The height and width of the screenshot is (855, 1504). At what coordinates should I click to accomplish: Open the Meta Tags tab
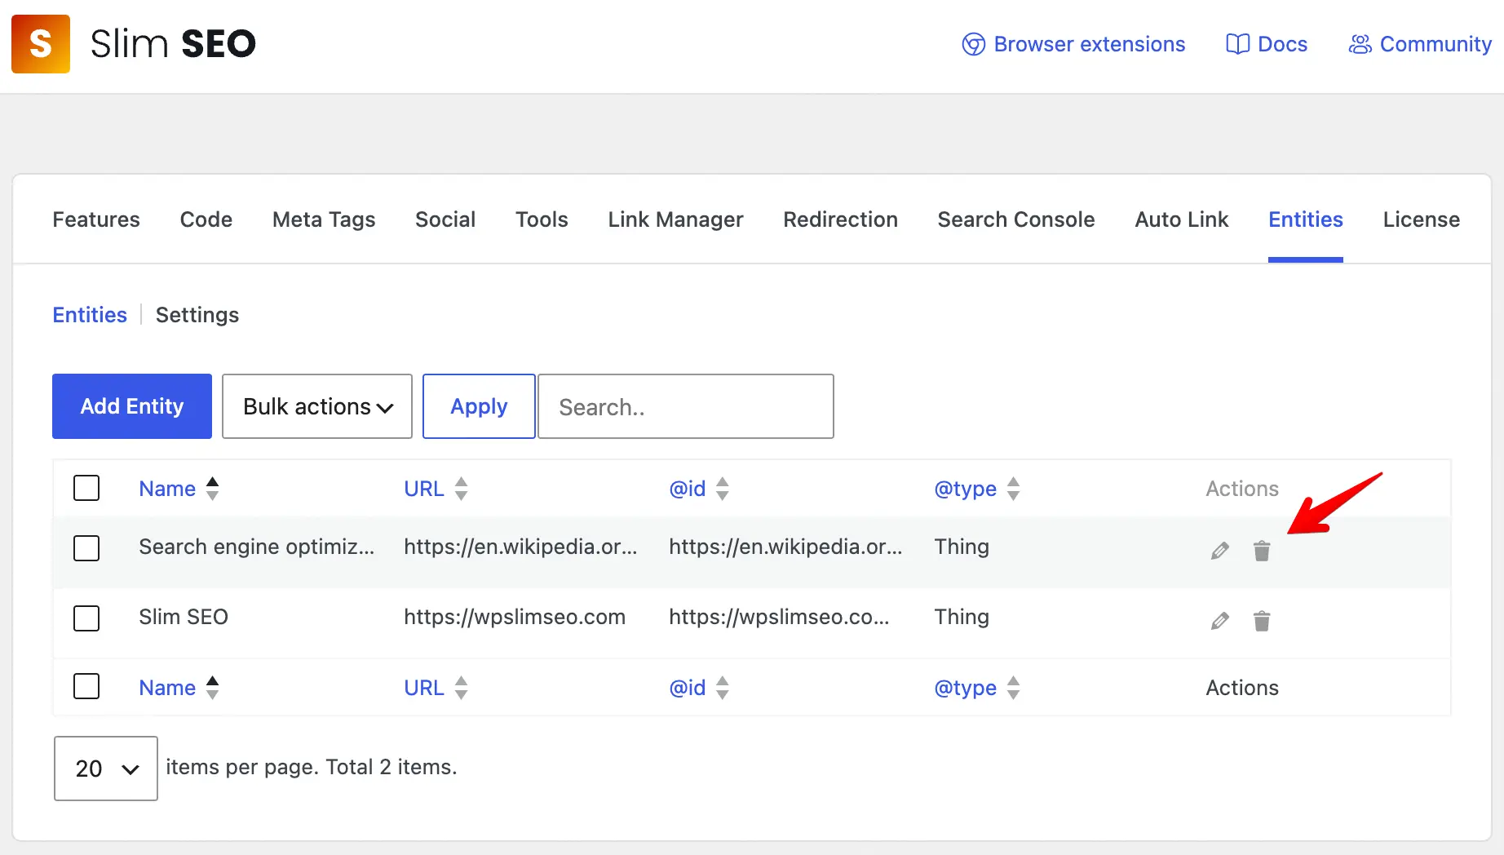pos(324,219)
